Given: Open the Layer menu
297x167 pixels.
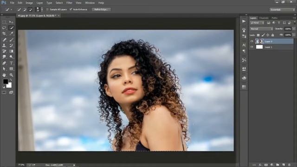Looking at the screenshot, I should 39,3.
